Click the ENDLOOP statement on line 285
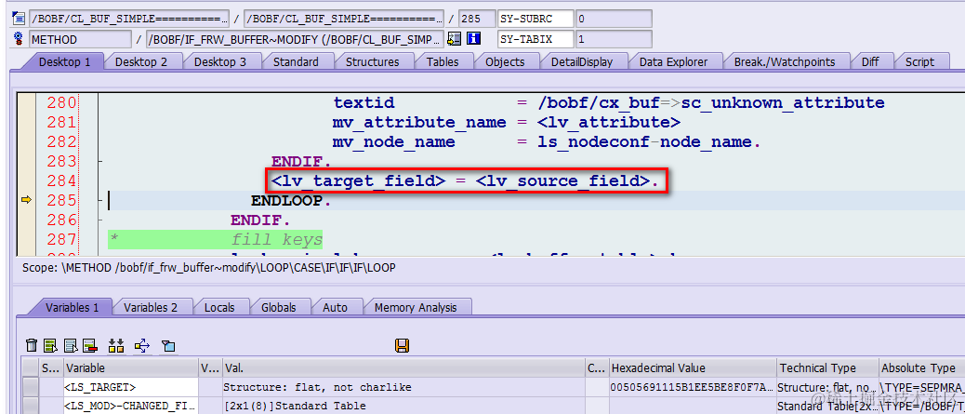 [291, 201]
